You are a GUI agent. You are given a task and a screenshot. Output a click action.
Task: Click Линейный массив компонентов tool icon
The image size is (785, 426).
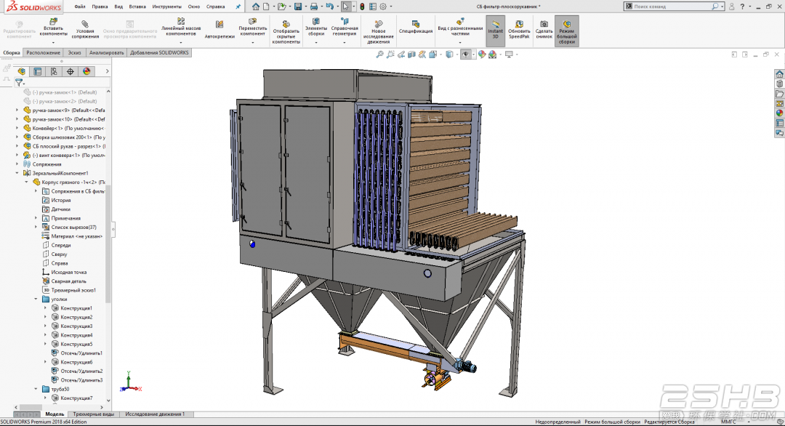[181, 21]
